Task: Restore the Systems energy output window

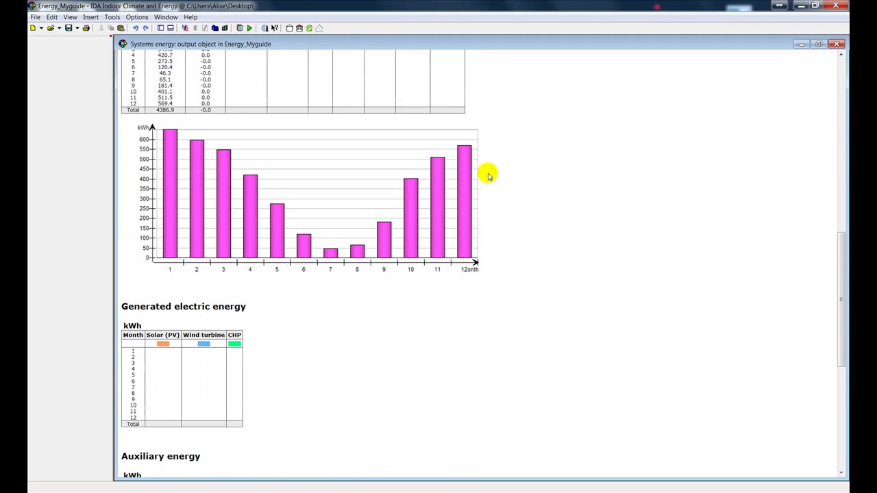Action: click(819, 44)
